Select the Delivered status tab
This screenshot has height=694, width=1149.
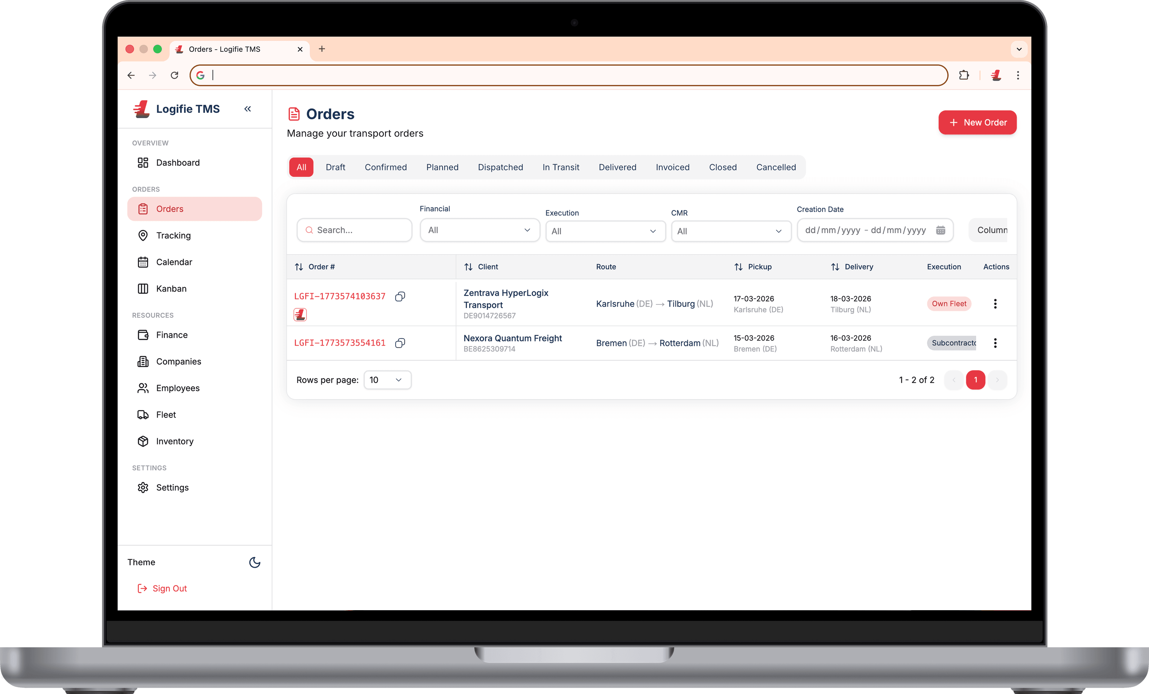(617, 167)
